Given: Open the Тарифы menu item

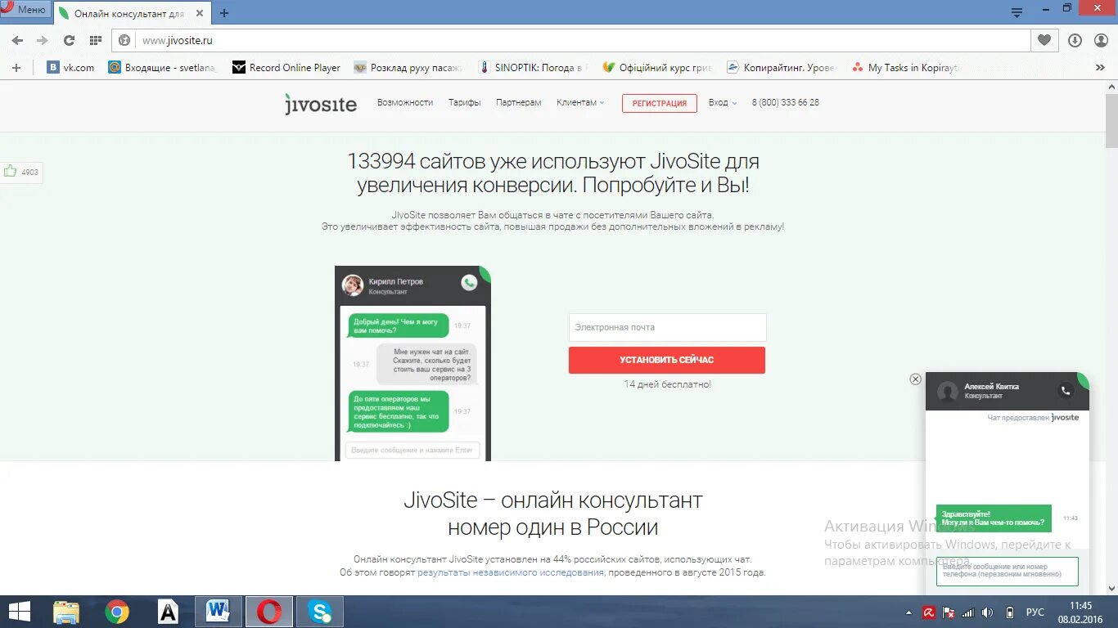Looking at the screenshot, I should (x=464, y=103).
